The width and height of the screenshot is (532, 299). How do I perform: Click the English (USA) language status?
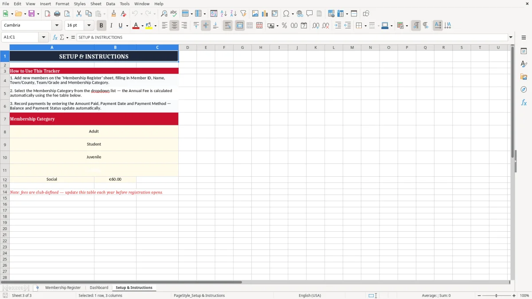pyautogui.click(x=310, y=295)
